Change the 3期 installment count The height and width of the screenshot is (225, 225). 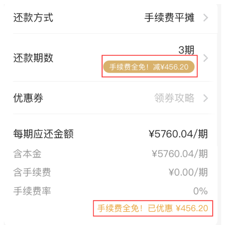pyautogui.click(x=186, y=50)
